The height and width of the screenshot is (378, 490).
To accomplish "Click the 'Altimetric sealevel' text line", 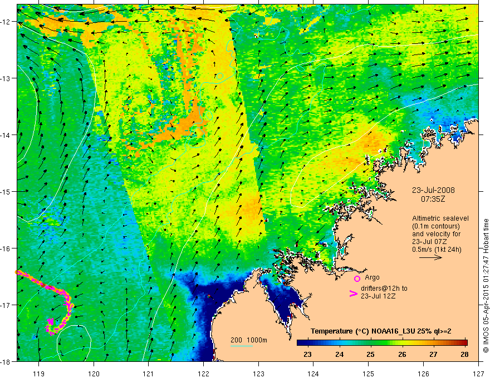I will click(x=440, y=218).
